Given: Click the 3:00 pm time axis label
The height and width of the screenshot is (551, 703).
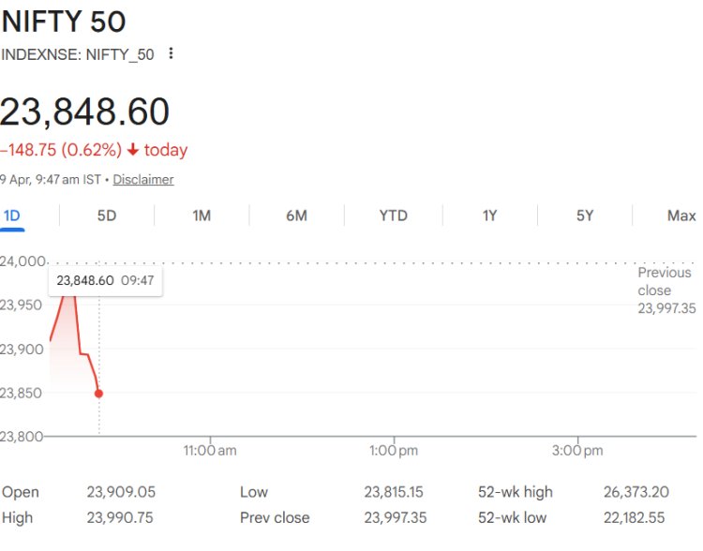Looking at the screenshot, I should 577,450.
